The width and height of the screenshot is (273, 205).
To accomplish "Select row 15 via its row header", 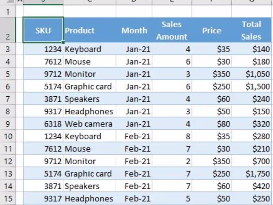I will [8, 199].
